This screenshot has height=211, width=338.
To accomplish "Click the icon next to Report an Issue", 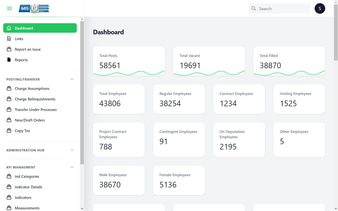I will [x=9, y=49].
